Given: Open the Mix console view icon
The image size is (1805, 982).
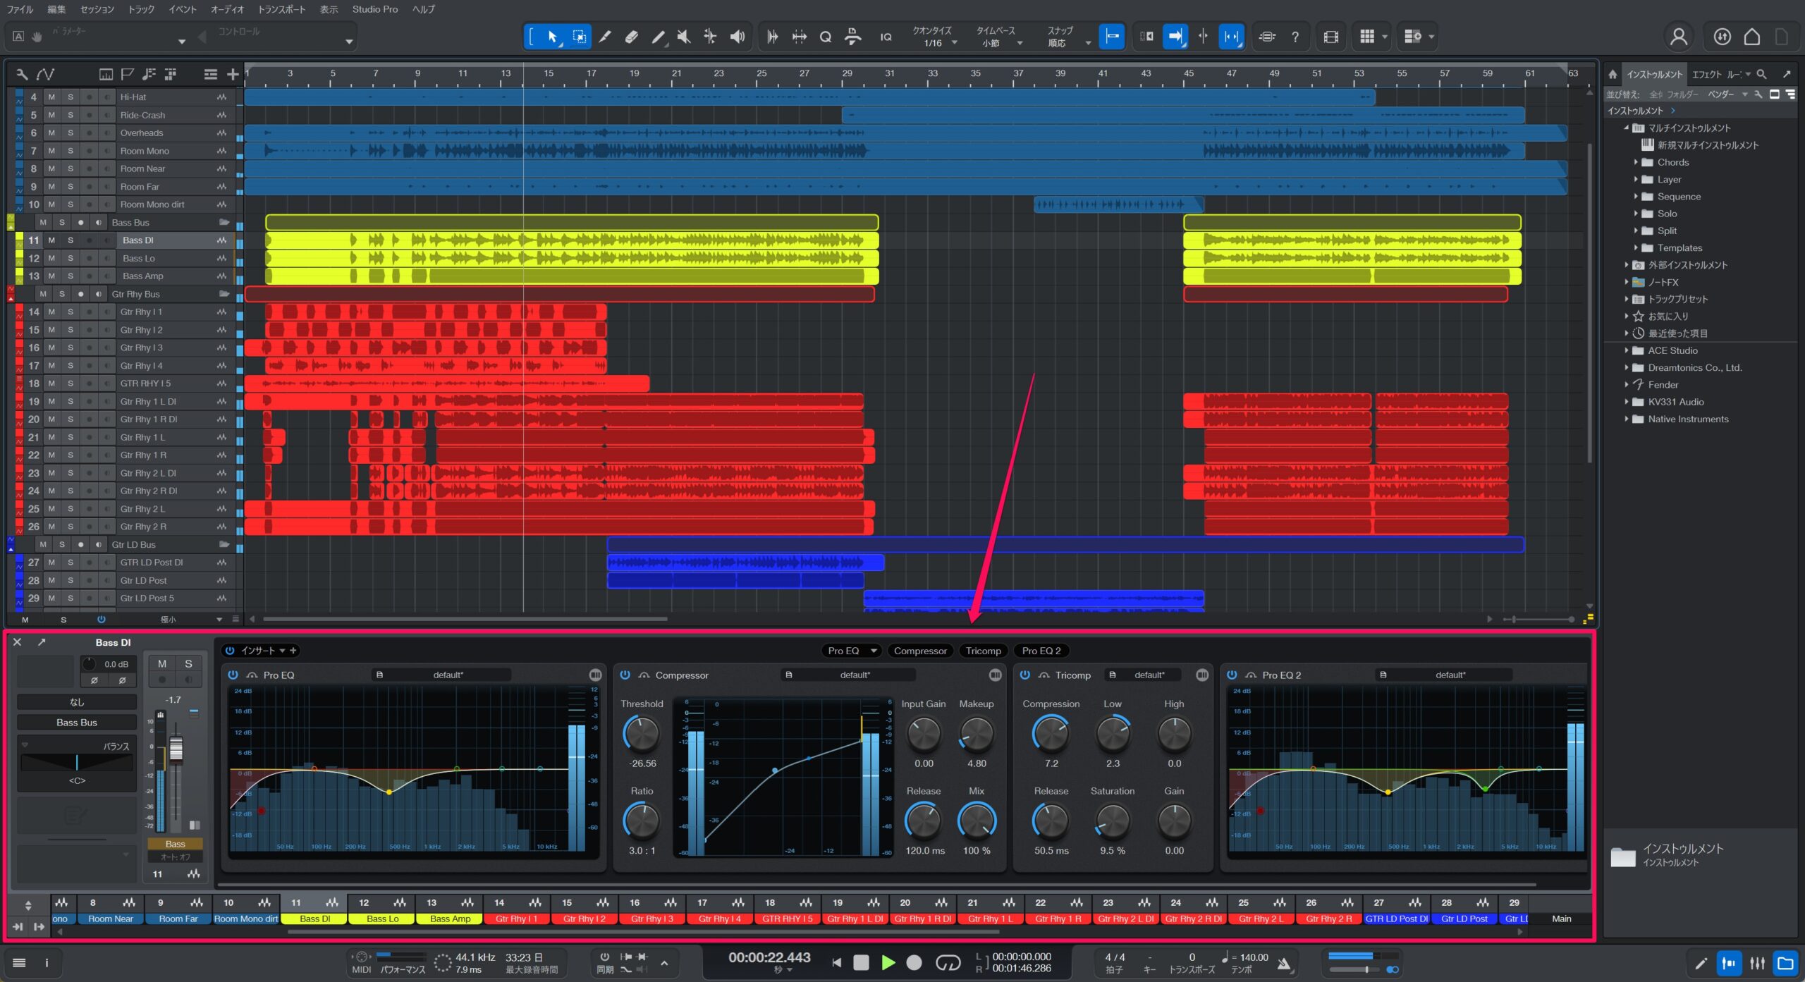Looking at the screenshot, I should coord(1757,963).
